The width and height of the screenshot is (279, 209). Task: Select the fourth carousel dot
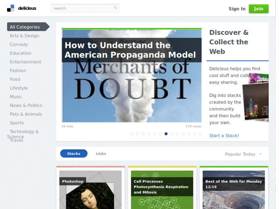[149, 134]
